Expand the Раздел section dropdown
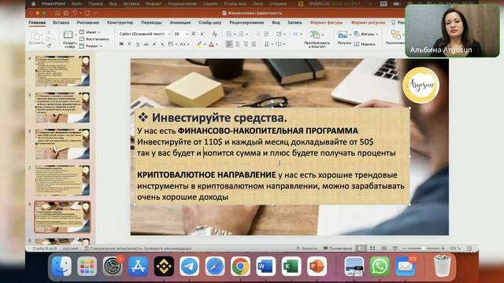 101,46
